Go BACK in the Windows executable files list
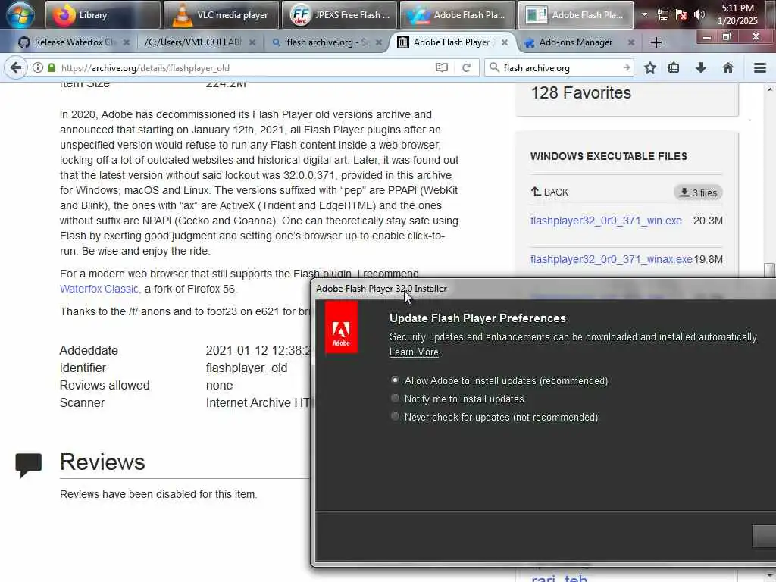Screen dimensions: 776x582 coord(550,192)
